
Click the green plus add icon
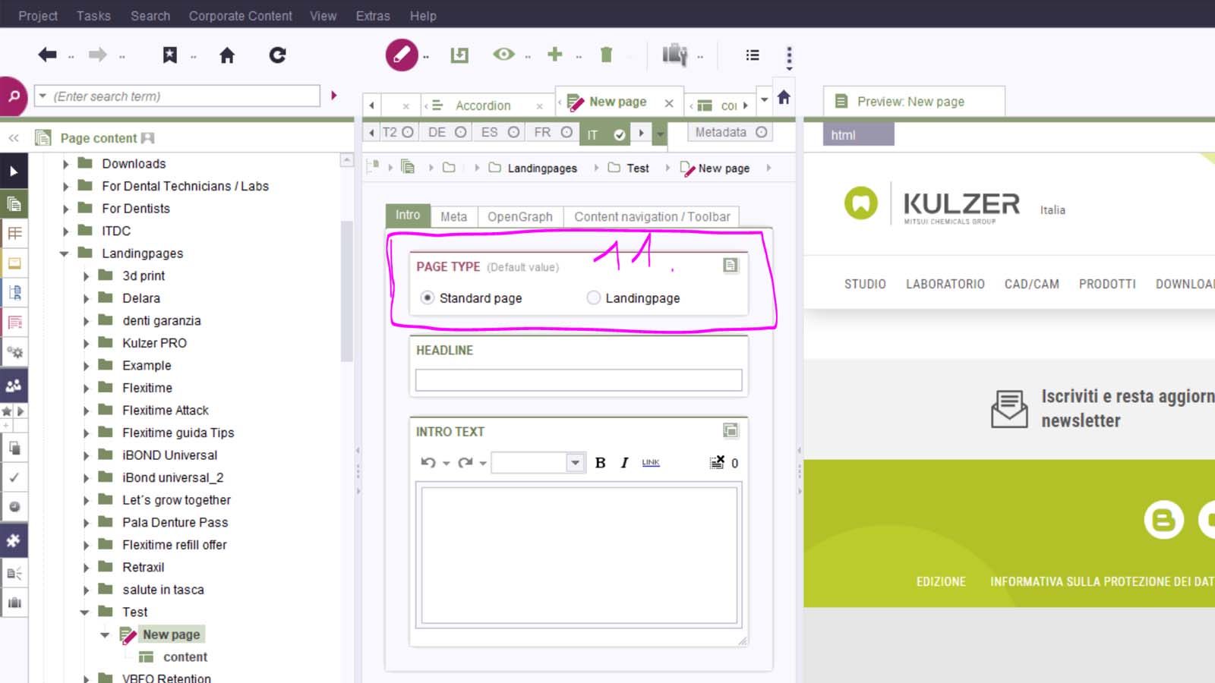555,55
